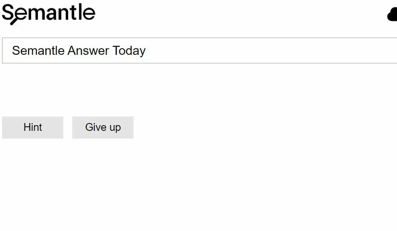The width and height of the screenshot is (397, 231).
Task: Click the black cloud icon
Action: [x=392, y=14]
